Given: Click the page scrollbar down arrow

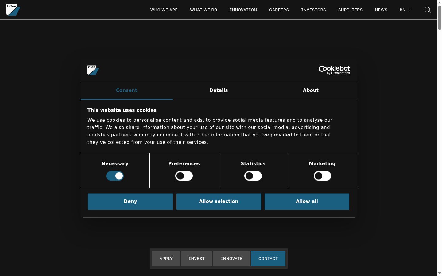Looking at the screenshot, I should 440,273.
